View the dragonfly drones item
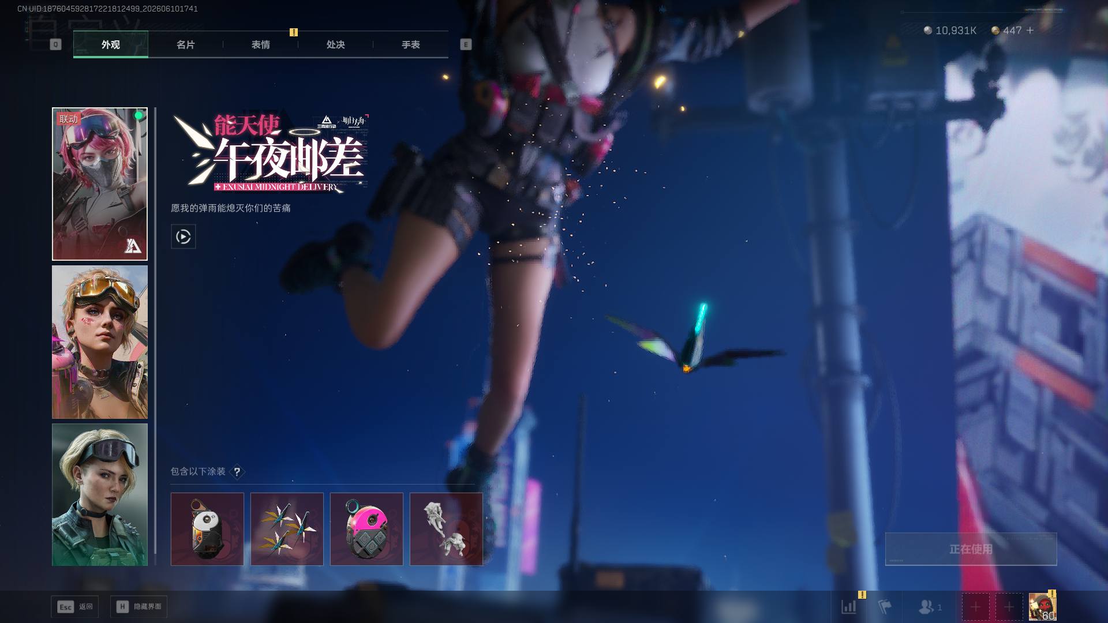1108x623 pixels. click(287, 529)
